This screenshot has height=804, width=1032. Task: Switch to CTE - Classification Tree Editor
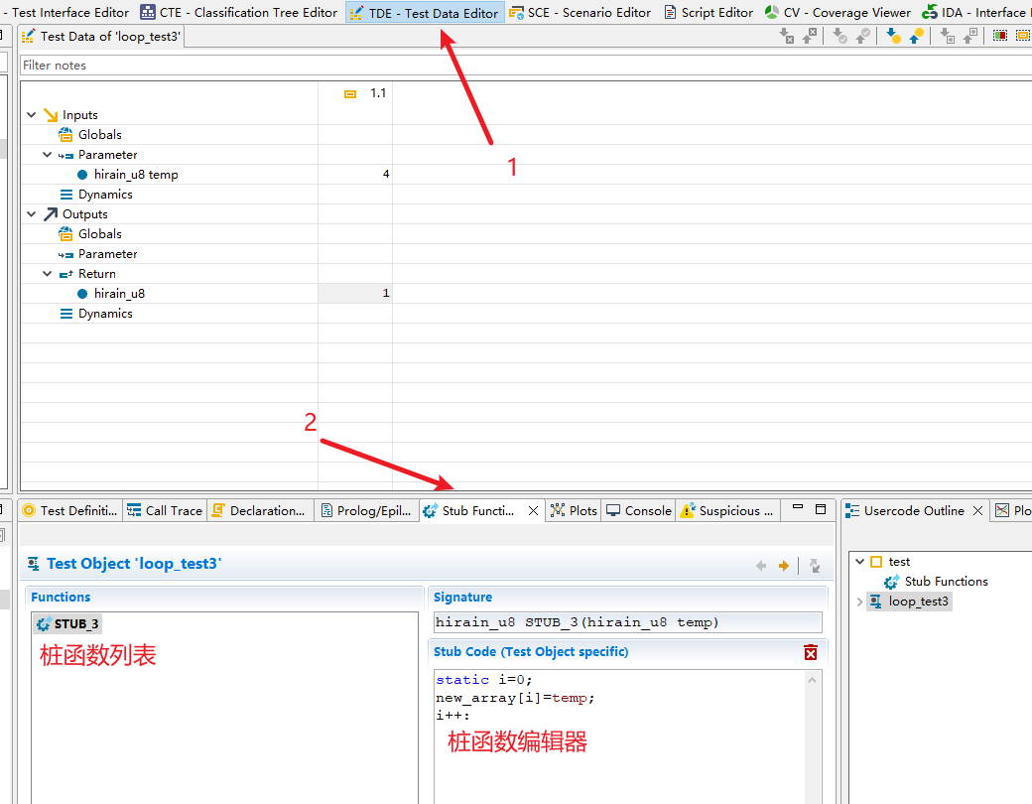point(239,13)
